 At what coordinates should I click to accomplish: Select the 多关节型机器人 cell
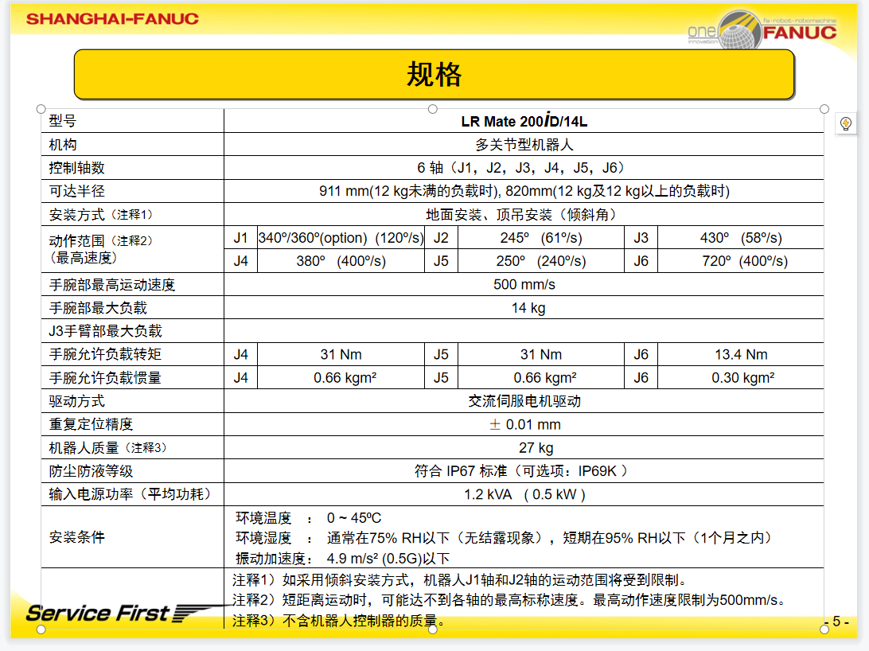(524, 145)
